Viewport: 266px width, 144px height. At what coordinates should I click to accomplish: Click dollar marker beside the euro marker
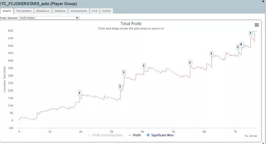coord(238,47)
